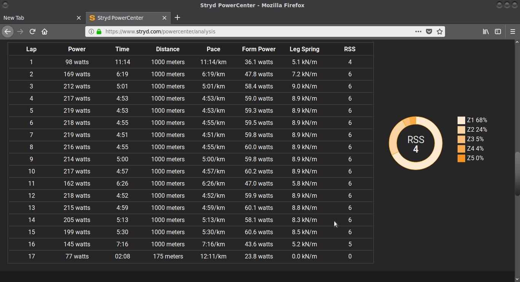Open a new tab with plus button
Screen dimensions: 520x282
(177, 17)
